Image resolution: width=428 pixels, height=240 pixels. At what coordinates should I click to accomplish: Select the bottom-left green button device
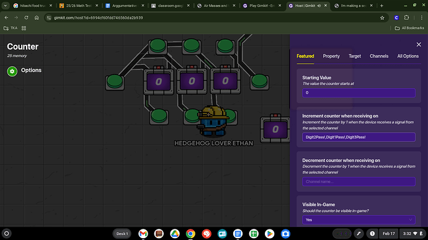click(159, 116)
